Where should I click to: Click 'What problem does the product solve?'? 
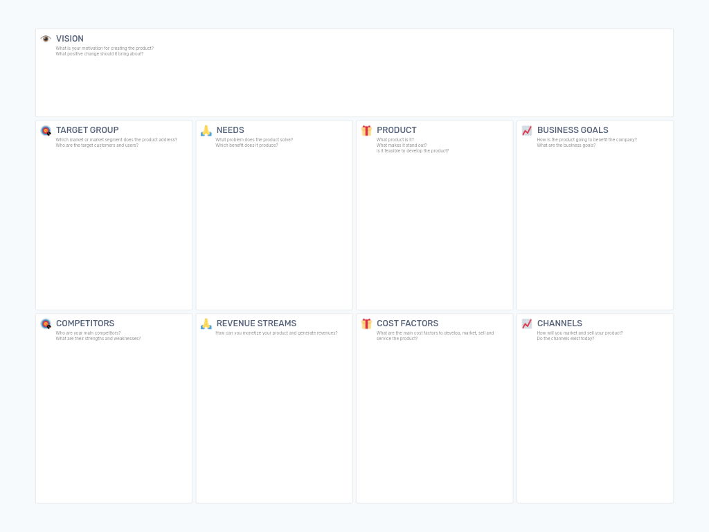point(254,140)
